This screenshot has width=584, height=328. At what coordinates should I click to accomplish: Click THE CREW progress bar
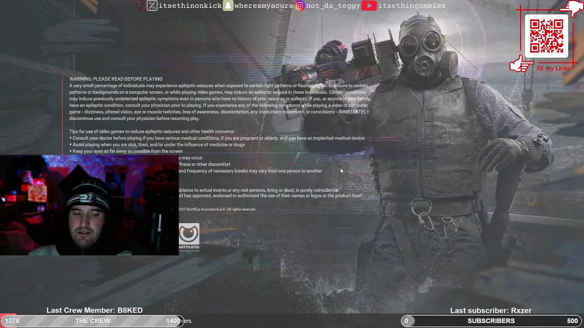tap(92, 321)
